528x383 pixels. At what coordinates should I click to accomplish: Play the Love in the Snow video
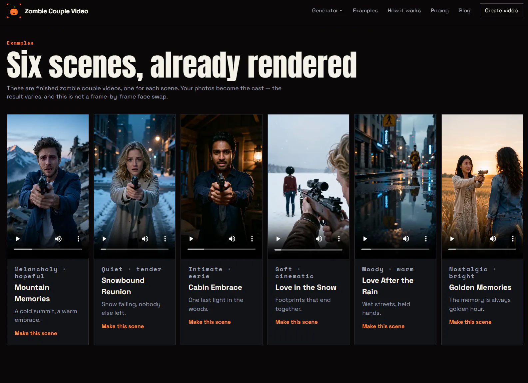coord(278,239)
